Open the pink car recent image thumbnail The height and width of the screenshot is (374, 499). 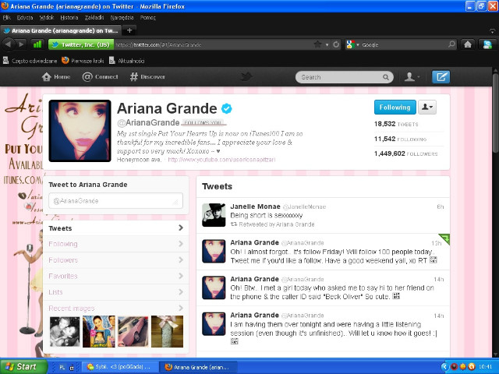tap(133, 331)
